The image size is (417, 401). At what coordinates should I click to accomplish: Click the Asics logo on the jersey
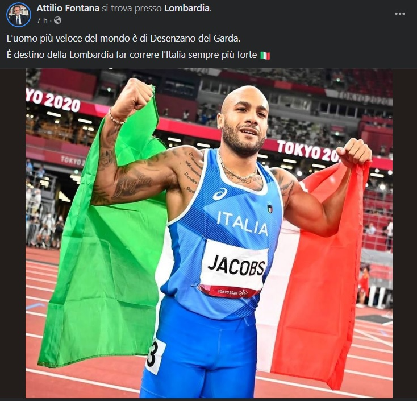(x=220, y=194)
